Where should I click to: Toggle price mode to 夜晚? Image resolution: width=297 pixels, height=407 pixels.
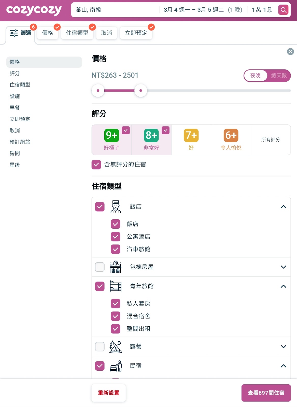click(x=255, y=76)
